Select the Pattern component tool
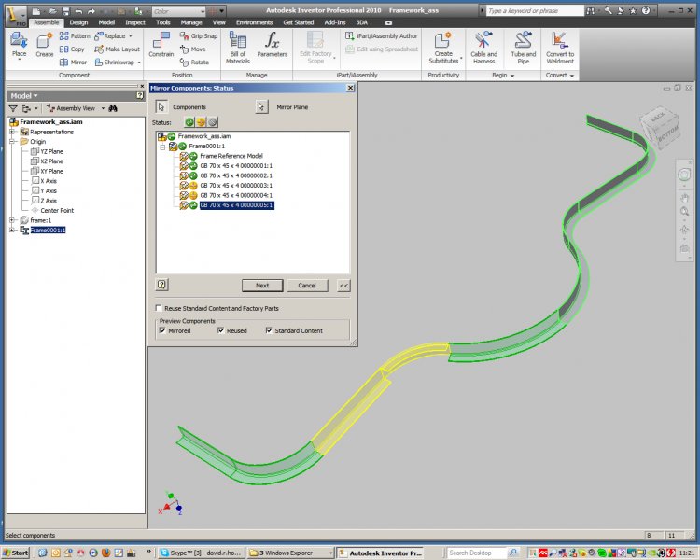 pos(75,35)
